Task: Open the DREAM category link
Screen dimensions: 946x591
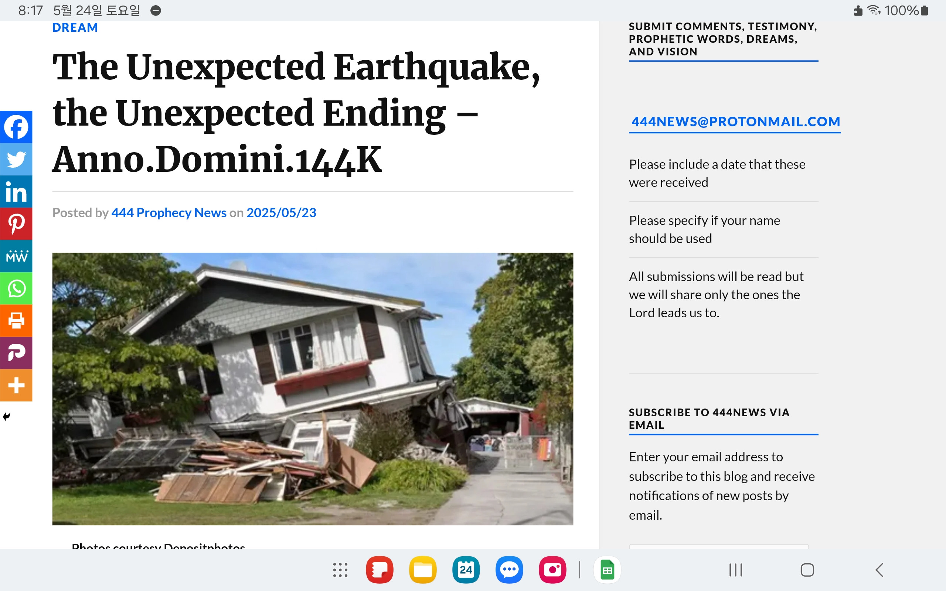Action: pos(75,28)
